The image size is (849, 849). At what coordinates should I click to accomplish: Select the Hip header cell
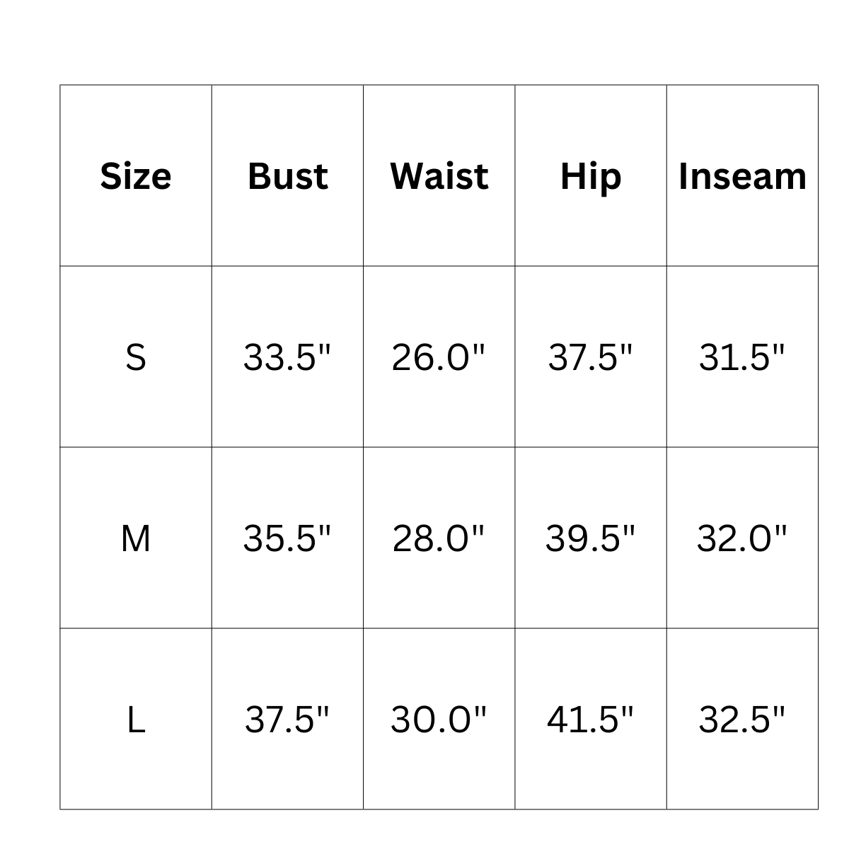[591, 177]
